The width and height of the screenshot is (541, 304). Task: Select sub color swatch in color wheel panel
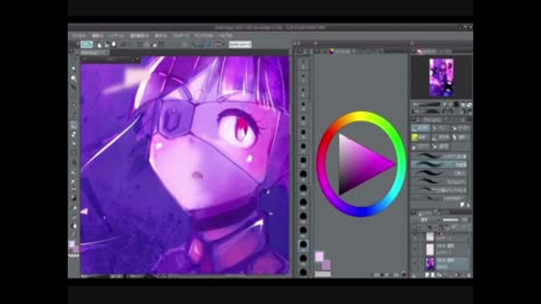tap(326, 265)
